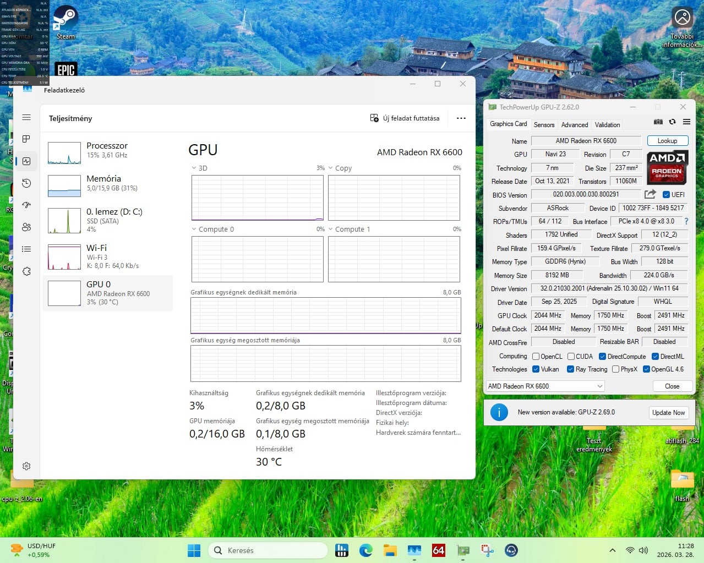Open Details list icon in Task Manager sidebar

point(26,249)
